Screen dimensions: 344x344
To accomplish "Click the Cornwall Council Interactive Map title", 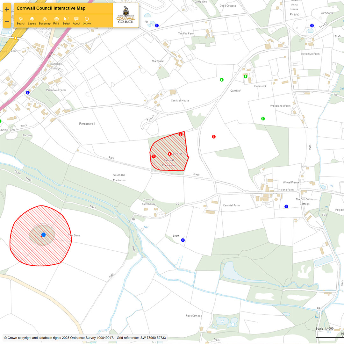I will coord(51,8).
